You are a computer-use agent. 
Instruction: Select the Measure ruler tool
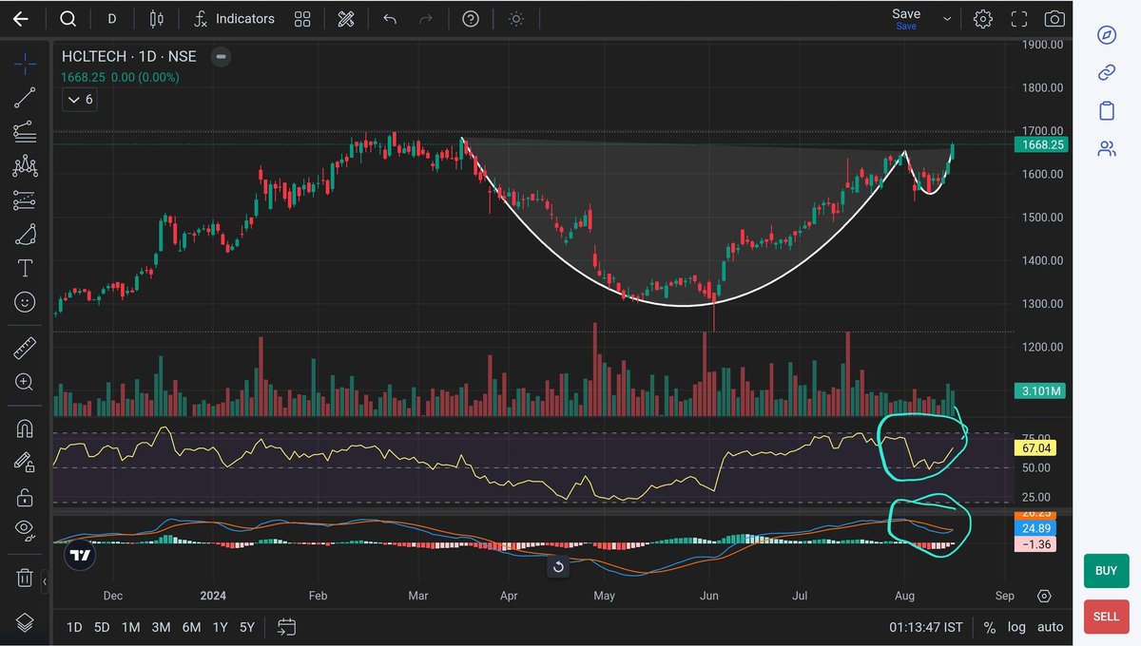click(x=26, y=348)
